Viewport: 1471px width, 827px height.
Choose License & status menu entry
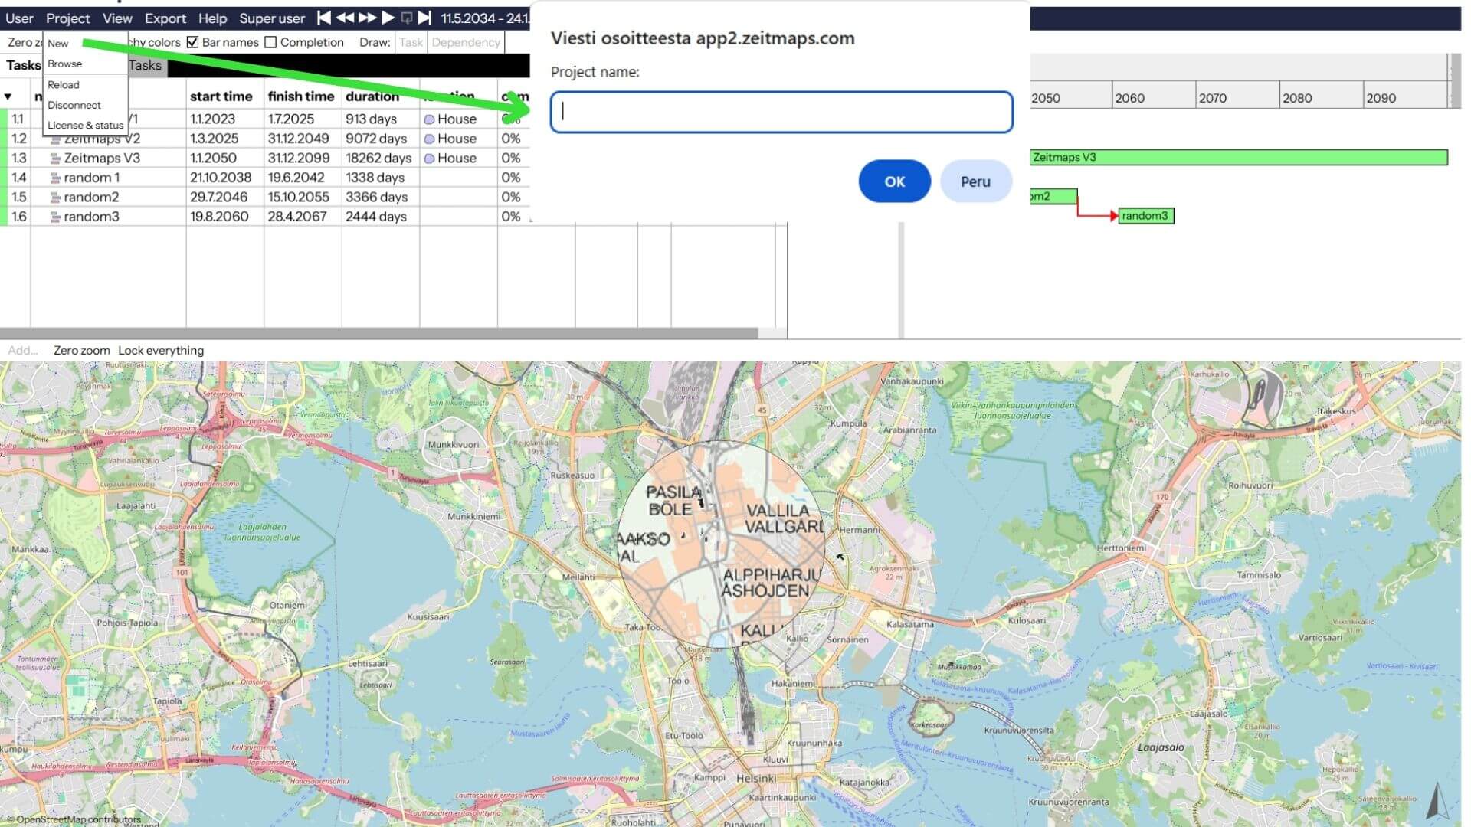click(x=85, y=125)
